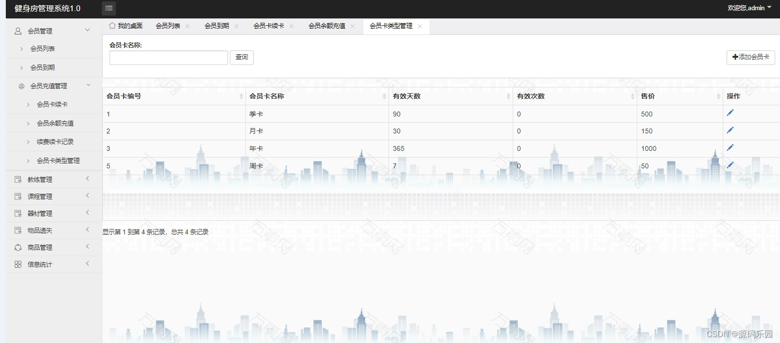Click the 物品遗失 sidebar icon
Image resolution: width=780 pixels, height=343 pixels.
pos(18,230)
